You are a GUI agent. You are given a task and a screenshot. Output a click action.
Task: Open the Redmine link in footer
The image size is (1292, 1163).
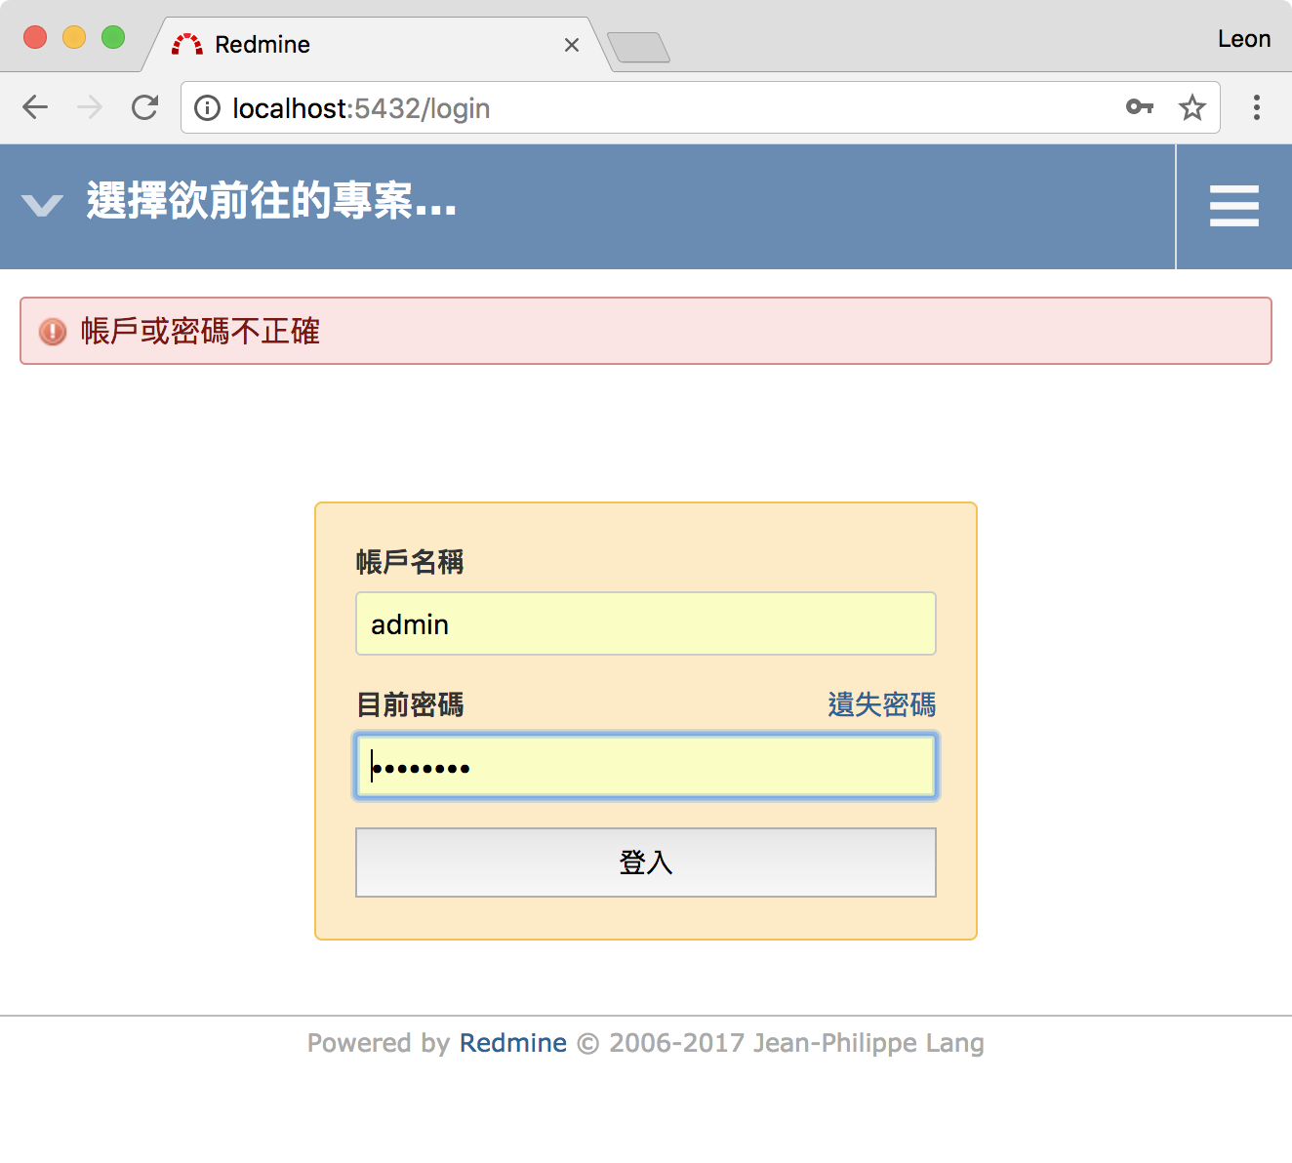point(513,1043)
